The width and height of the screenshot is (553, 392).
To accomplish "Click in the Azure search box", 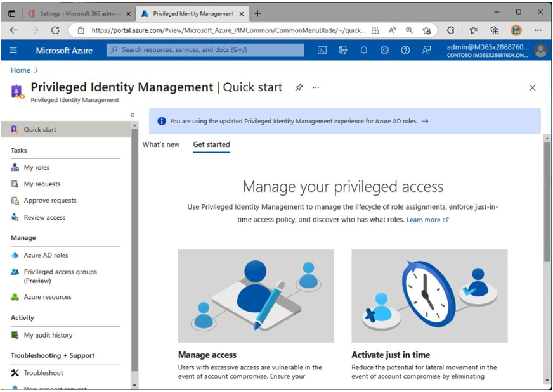I will coord(205,50).
